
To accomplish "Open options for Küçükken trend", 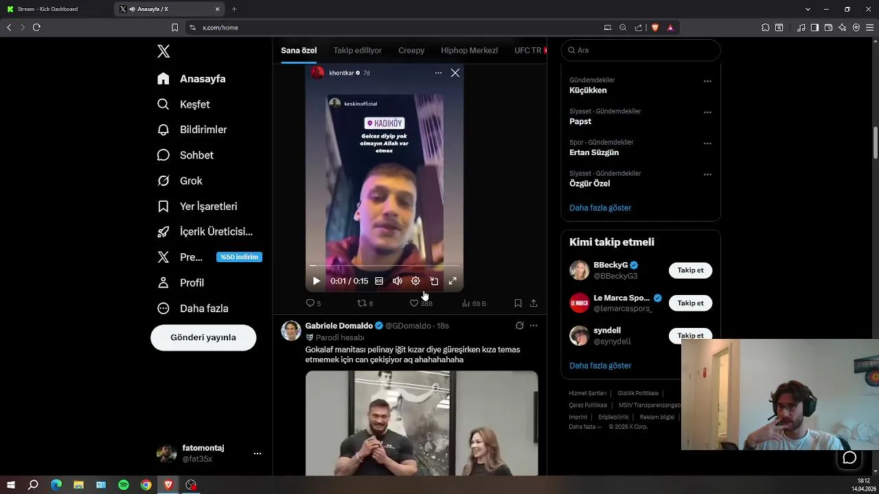I will click(707, 81).
